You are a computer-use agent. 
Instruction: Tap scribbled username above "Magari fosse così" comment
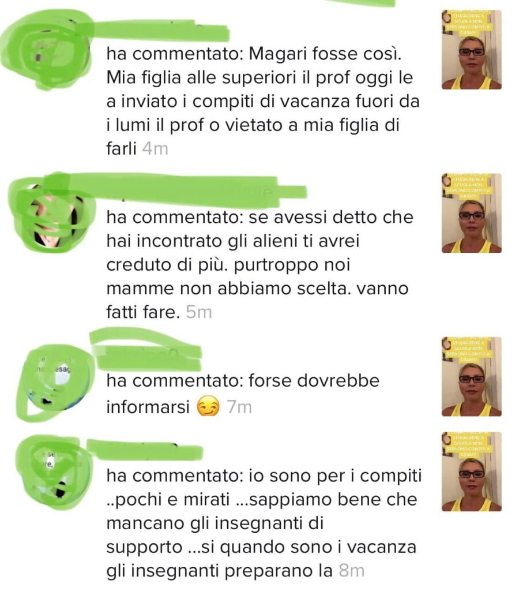(160, 31)
